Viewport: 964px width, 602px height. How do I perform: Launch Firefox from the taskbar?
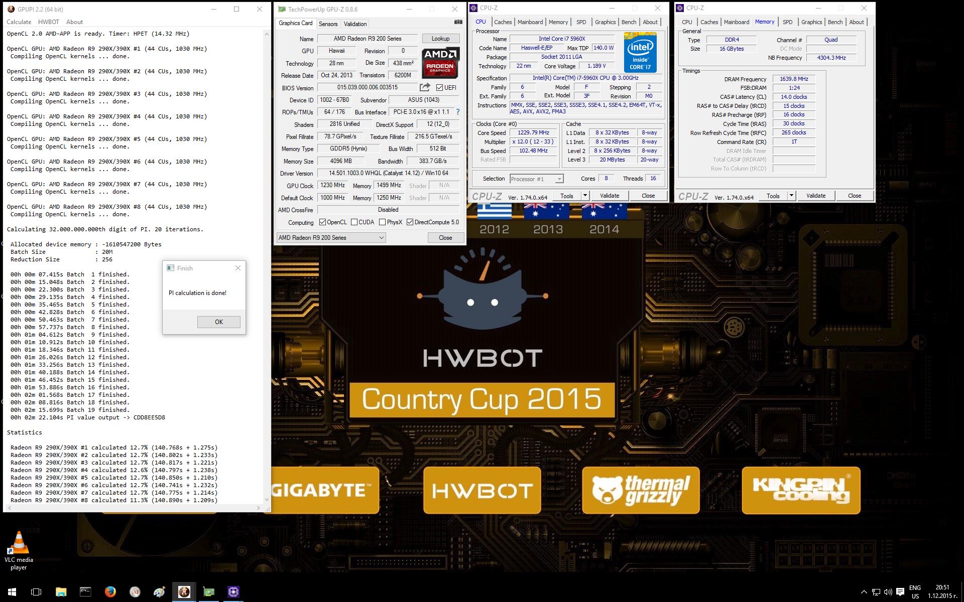click(x=110, y=592)
